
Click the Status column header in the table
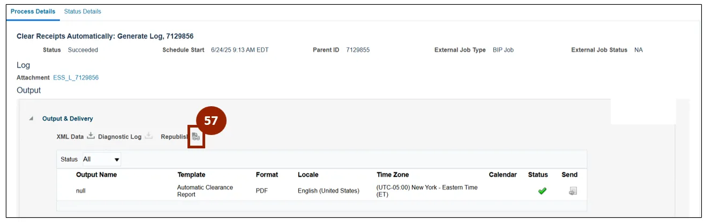pyautogui.click(x=538, y=175)
